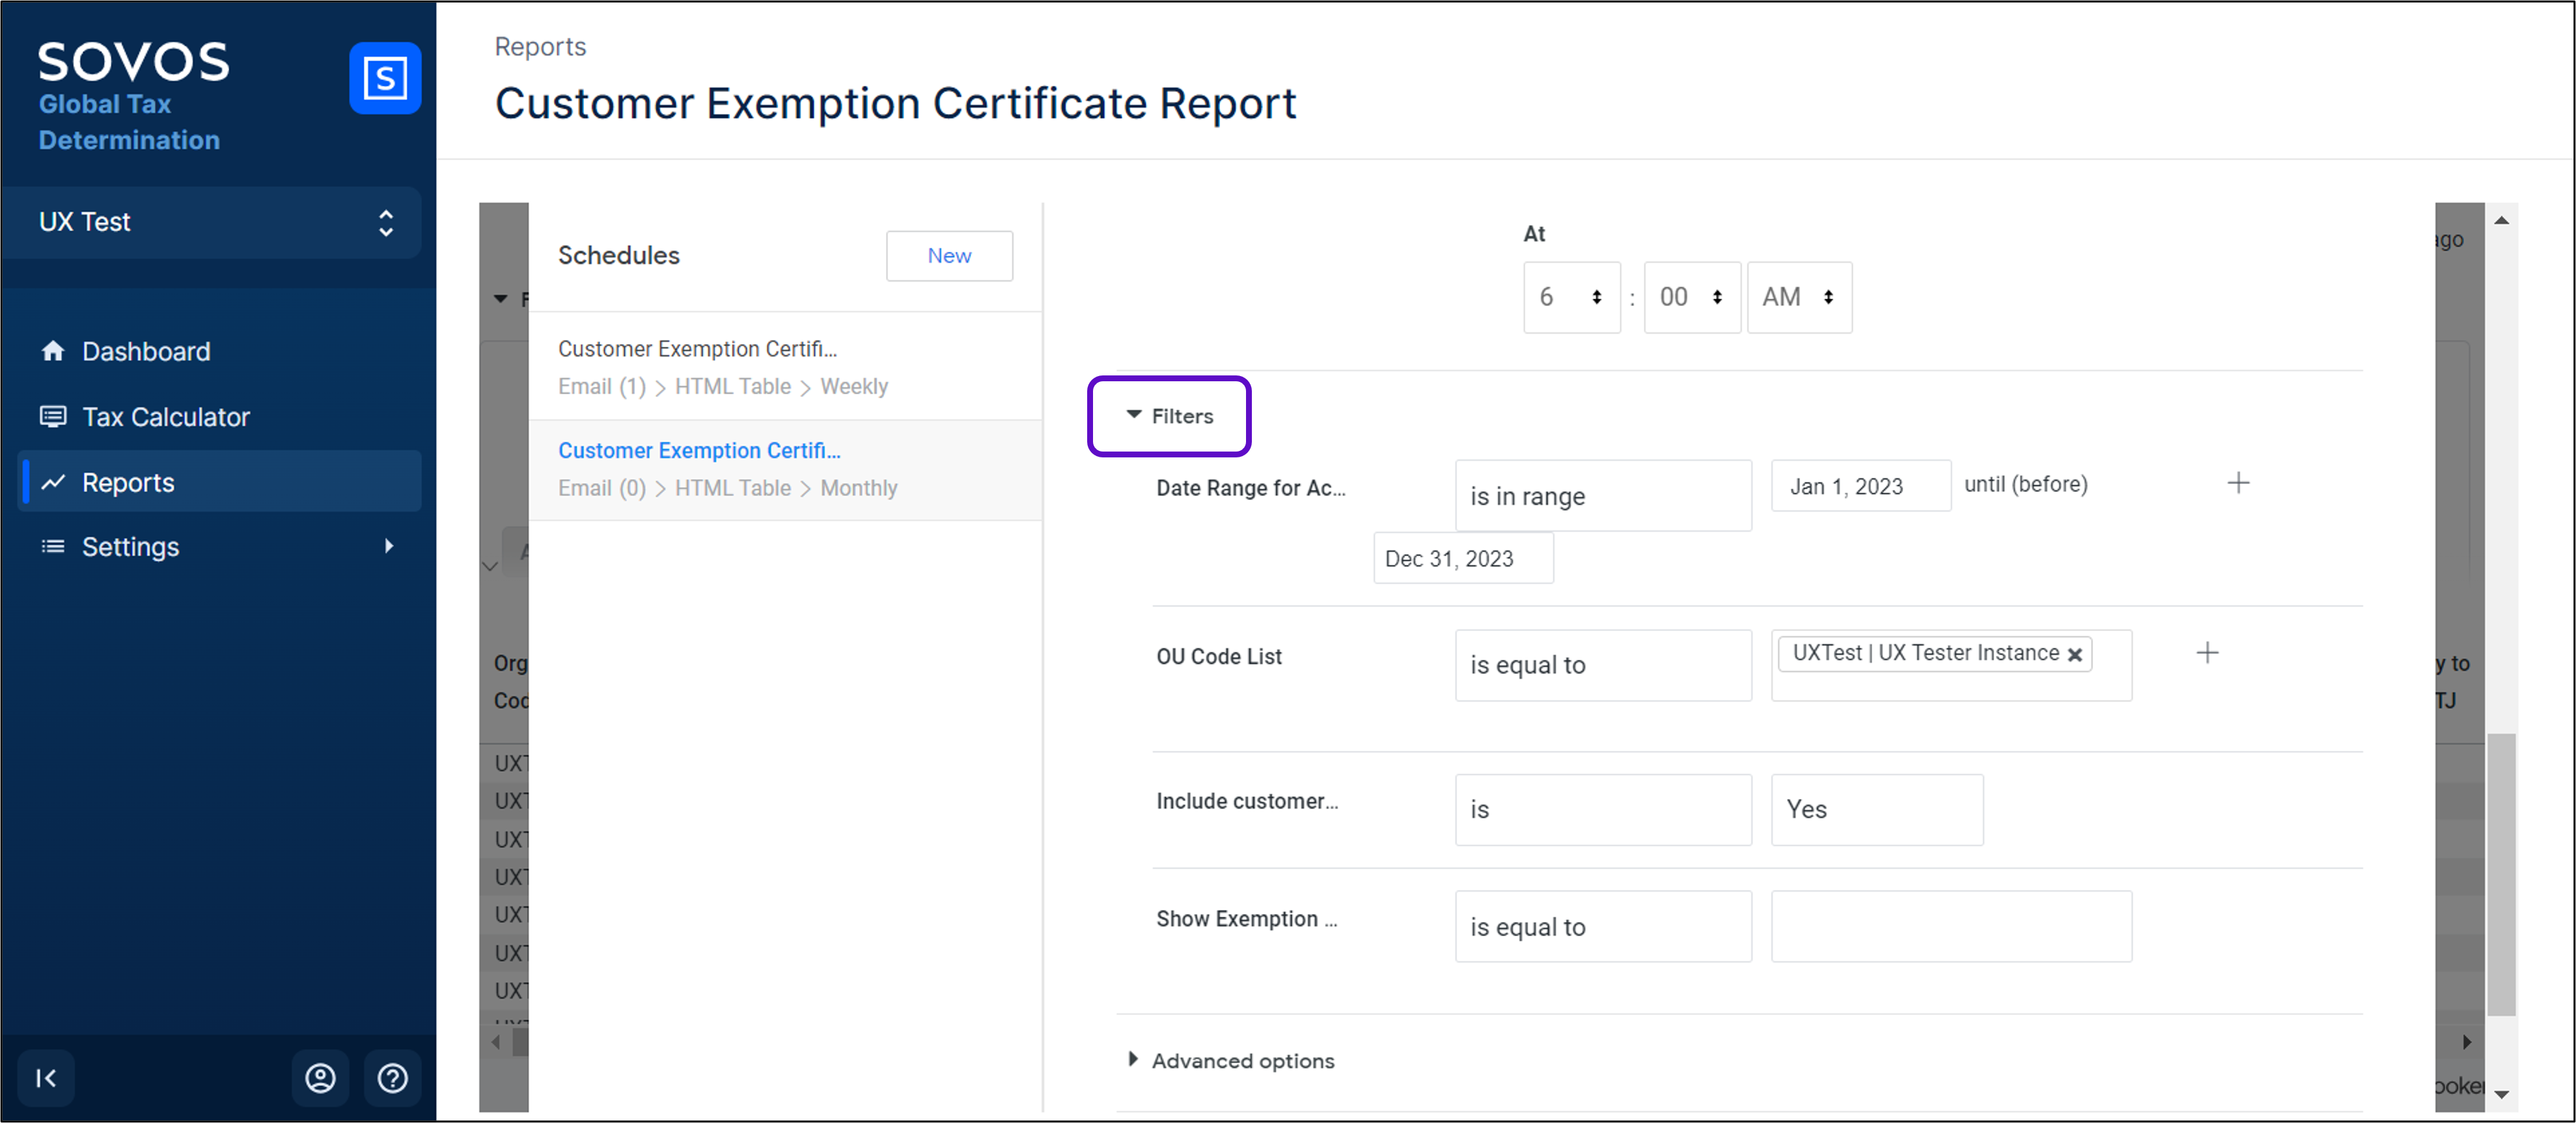Collapse the sidebar with arrow icon
2576x1123 pixels.
pyautogui.click(x=46, y=1078)
